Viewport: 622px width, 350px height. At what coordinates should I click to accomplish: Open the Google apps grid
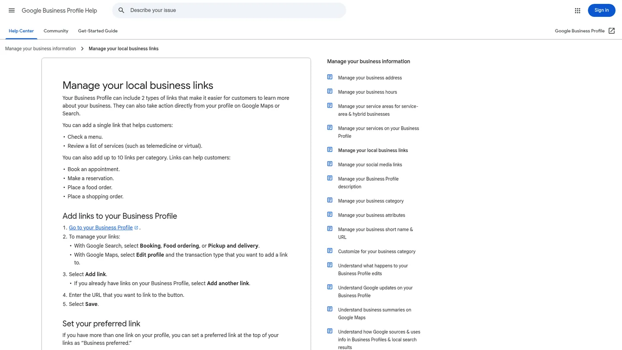click(x=578, y=10)
